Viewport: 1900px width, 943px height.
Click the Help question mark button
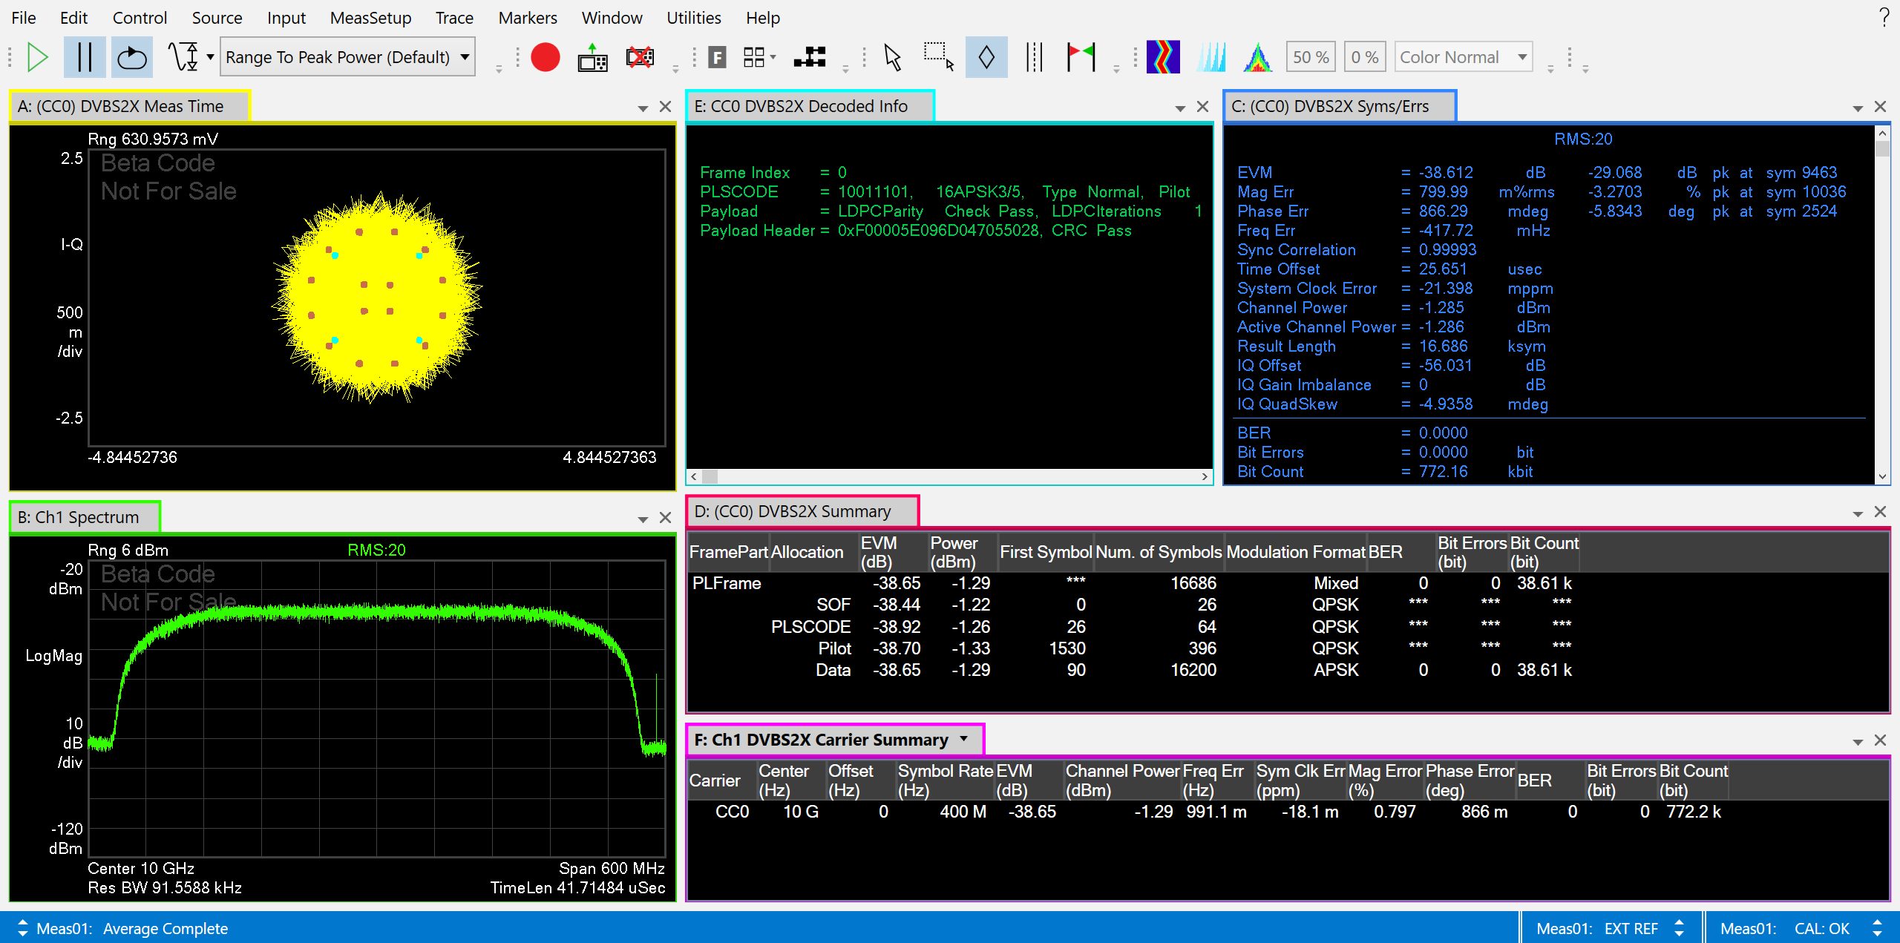tap(1883, 17)
